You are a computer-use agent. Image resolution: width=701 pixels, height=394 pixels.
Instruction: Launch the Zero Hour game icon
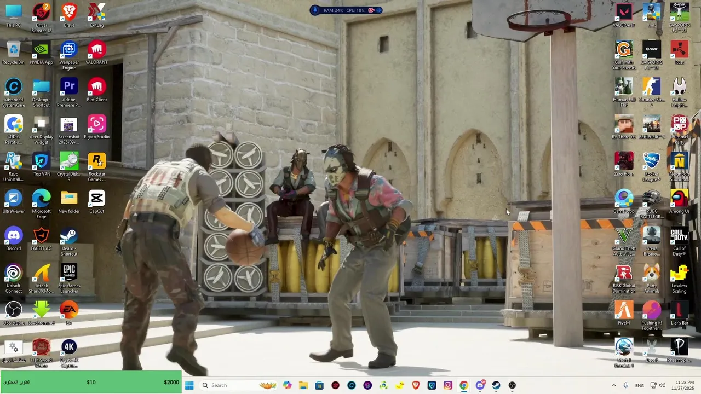pos(624,164)
